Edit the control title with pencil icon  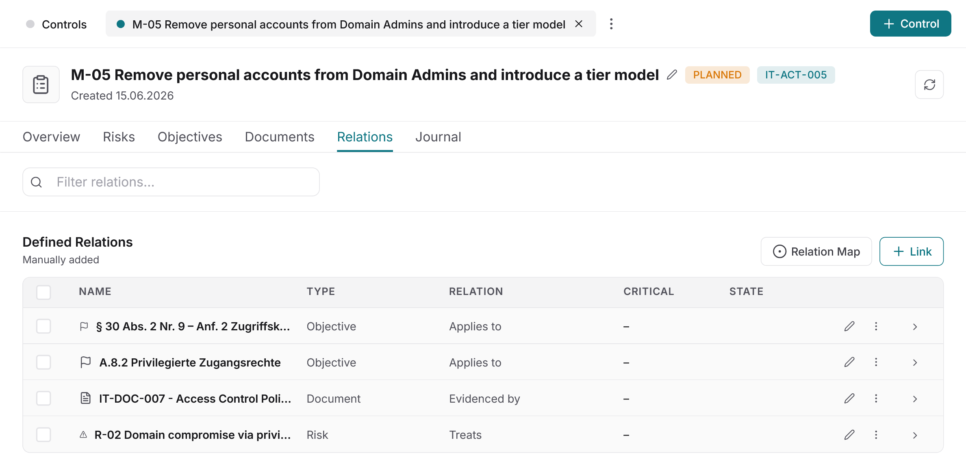pos(672,75)
